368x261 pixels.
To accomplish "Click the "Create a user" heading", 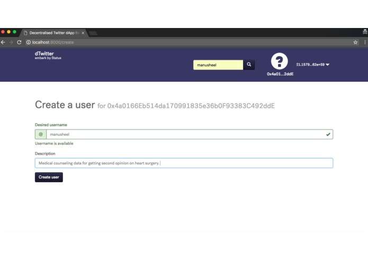I will click(65, 105).
